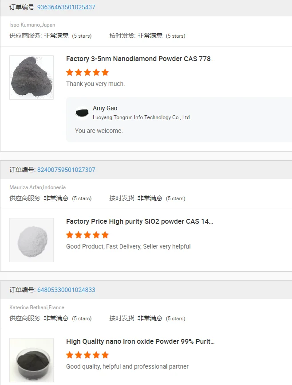The image size is (292, 385).
Task: Click Luoyang Tongrun Info Technology company name
Action: pyautogui.click(x=142, y=117)
